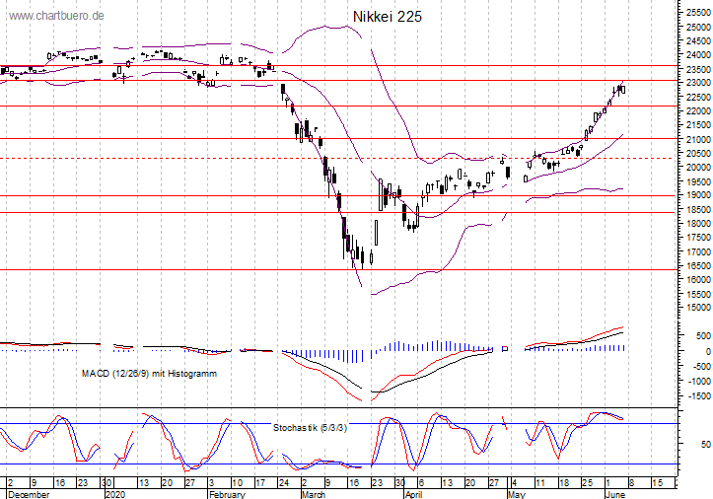This screenshot has width=713, height=499.
Task: Select the 19000 price axis label
Action: [x=698, y=195]
